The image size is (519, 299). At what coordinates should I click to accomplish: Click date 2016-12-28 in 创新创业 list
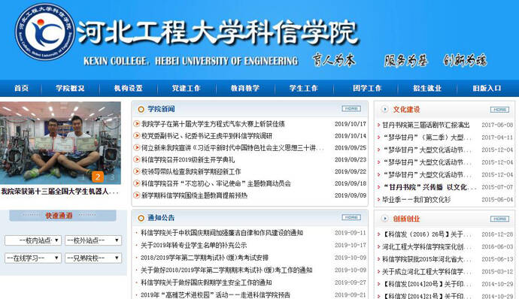(497, 234)
